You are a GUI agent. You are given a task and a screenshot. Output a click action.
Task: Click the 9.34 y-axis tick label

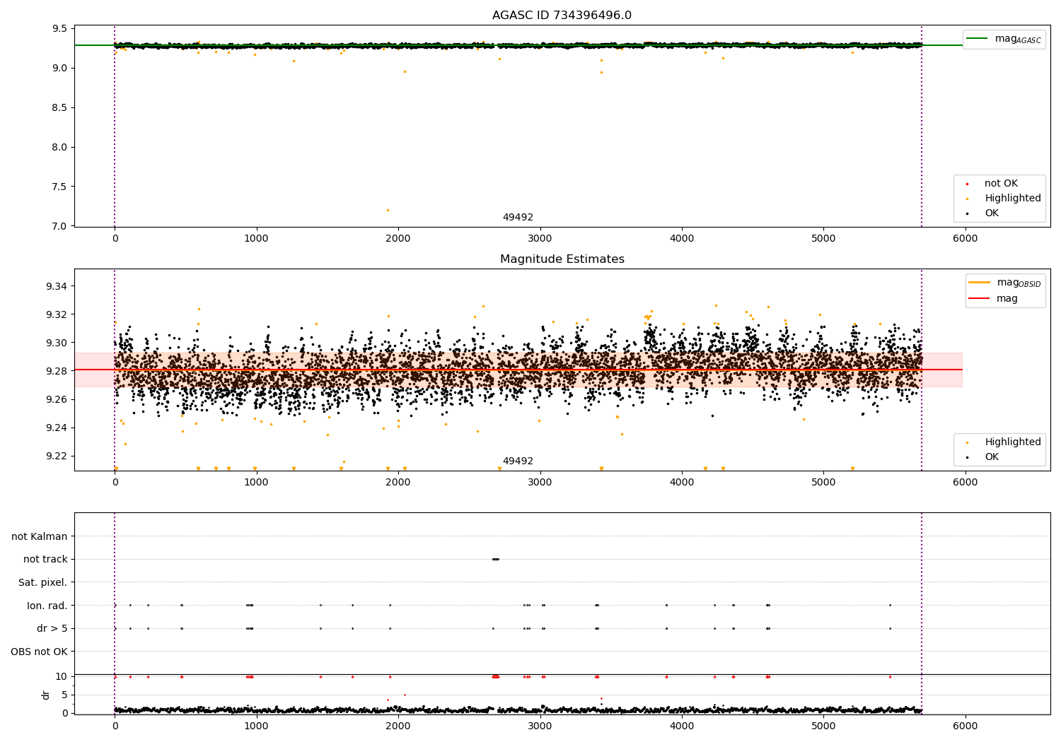coord(57,286)
